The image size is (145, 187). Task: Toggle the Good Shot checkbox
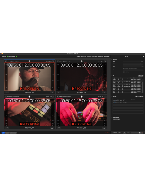123,72
